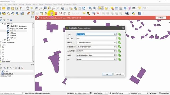Image resolution: width=170 pixels, height=95 pixels.
Task: Open the Identify action dropdown arrow
Action: 97,8
